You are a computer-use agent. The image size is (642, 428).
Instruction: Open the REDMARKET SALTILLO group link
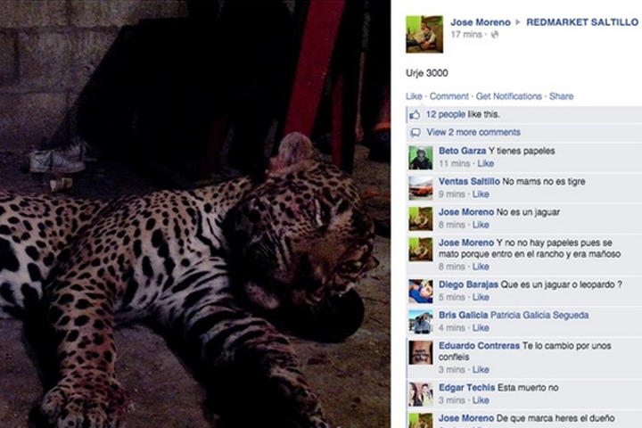[581, 22]
